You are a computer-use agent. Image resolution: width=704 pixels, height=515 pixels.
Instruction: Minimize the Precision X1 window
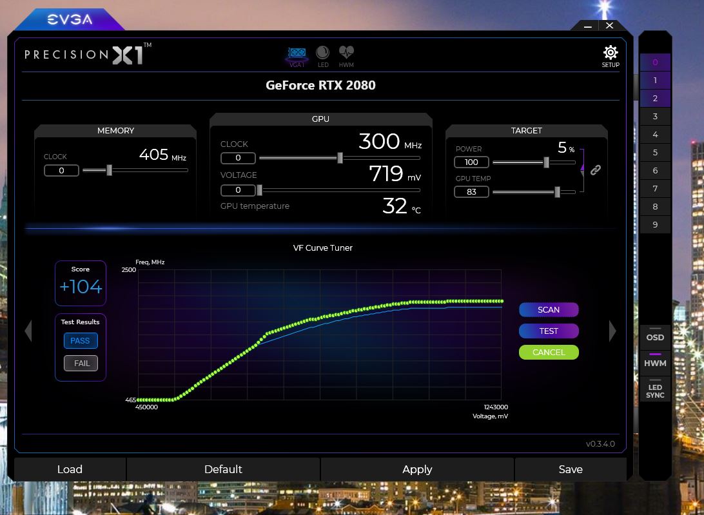[588, 26]
